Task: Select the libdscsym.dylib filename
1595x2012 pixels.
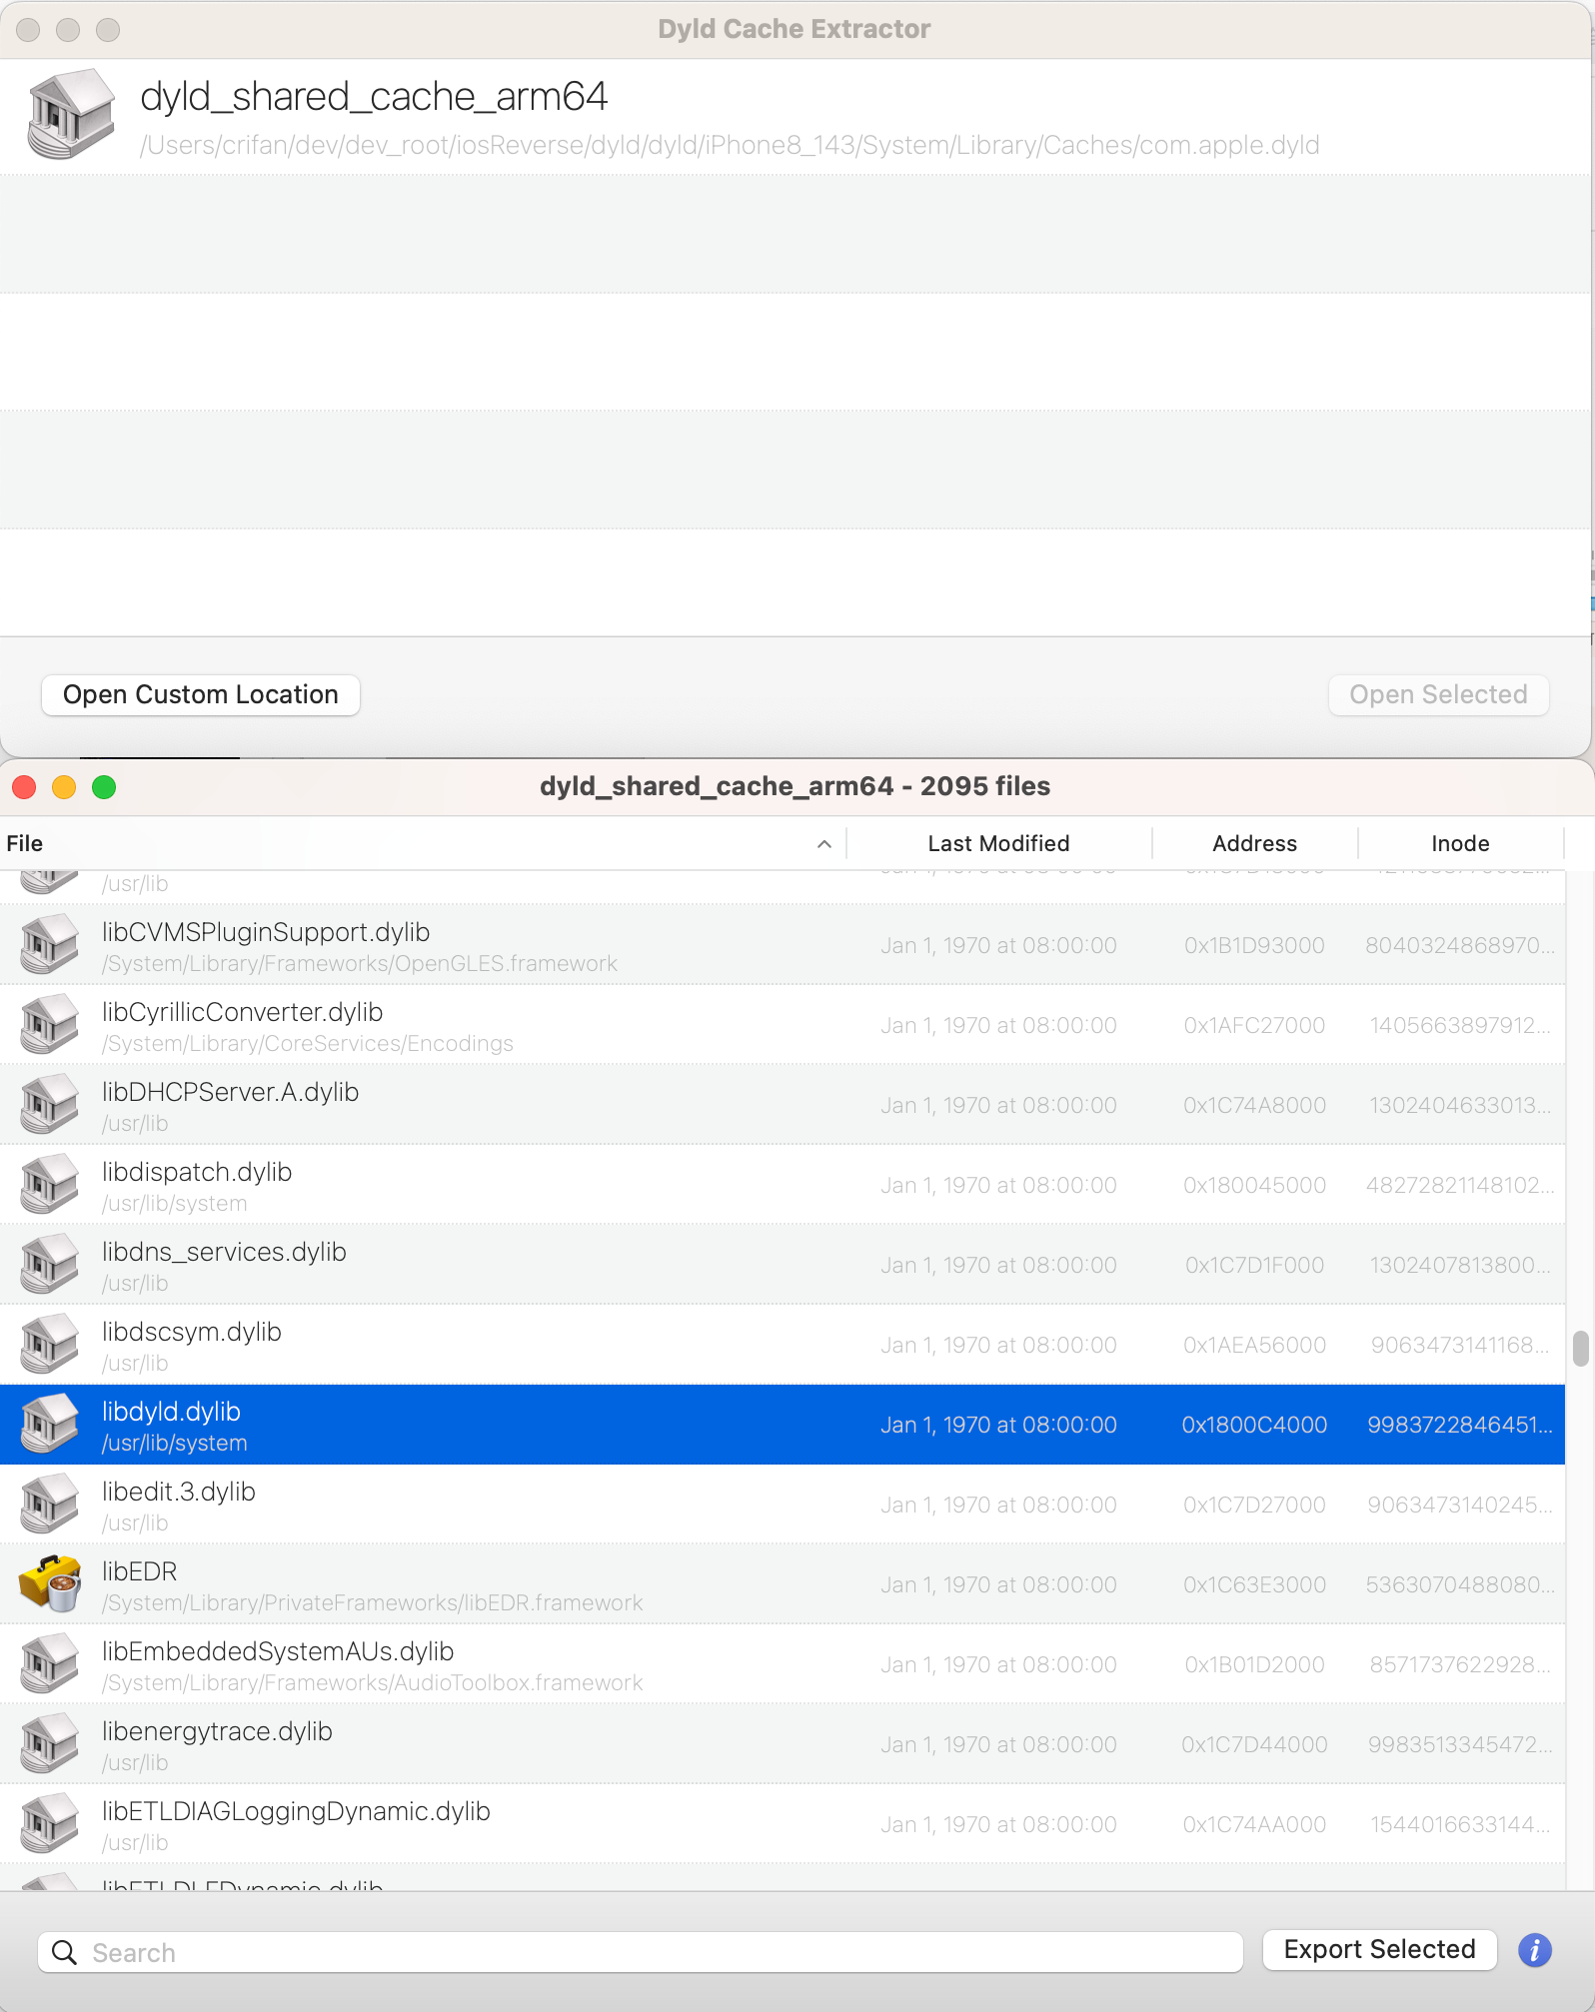Action: tap(192, 1332)
